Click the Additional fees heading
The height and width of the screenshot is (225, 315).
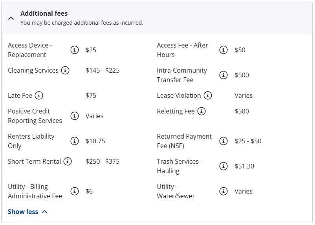(x=44, y=13)
